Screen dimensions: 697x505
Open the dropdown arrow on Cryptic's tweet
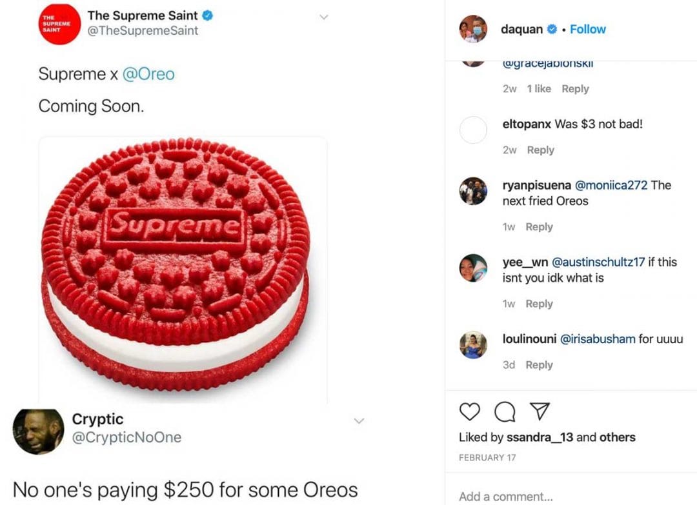[359, 420]
